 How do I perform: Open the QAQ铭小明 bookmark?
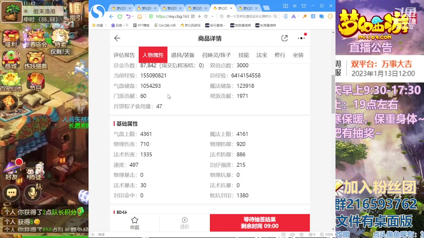point(165,25)
